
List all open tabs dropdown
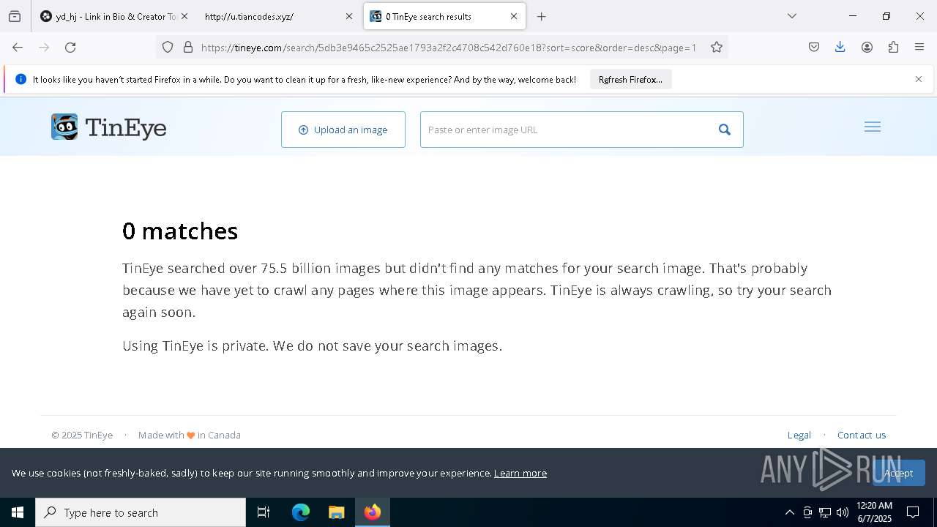(x=792, y=16)
